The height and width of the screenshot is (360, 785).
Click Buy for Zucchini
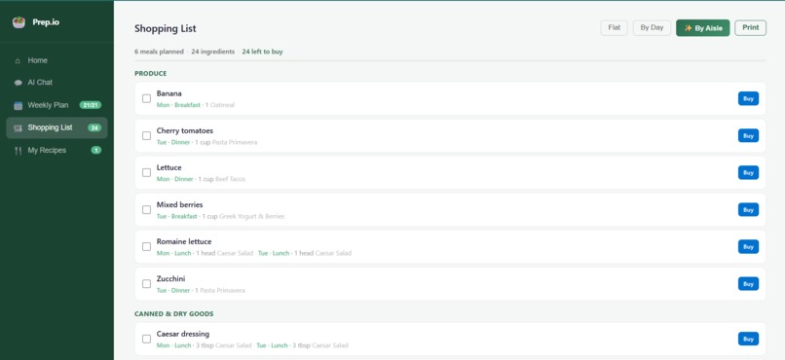748,283
